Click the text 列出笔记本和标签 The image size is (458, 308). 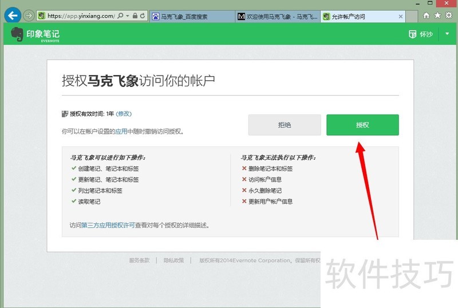100,191
